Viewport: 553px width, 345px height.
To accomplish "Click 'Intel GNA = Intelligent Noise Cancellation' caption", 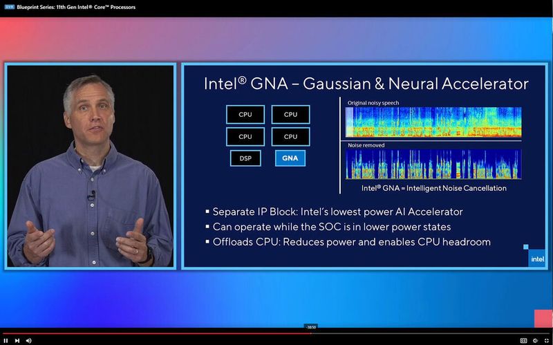I will 434,188.
